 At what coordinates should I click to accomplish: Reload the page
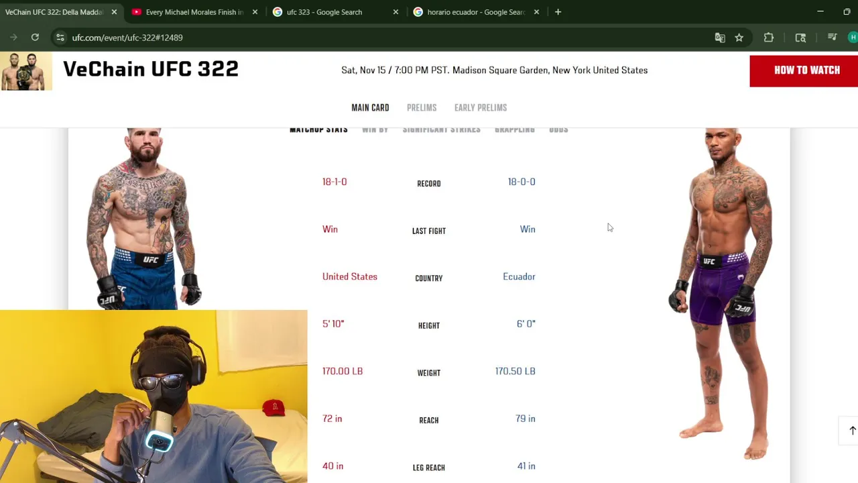coord(35,38)
